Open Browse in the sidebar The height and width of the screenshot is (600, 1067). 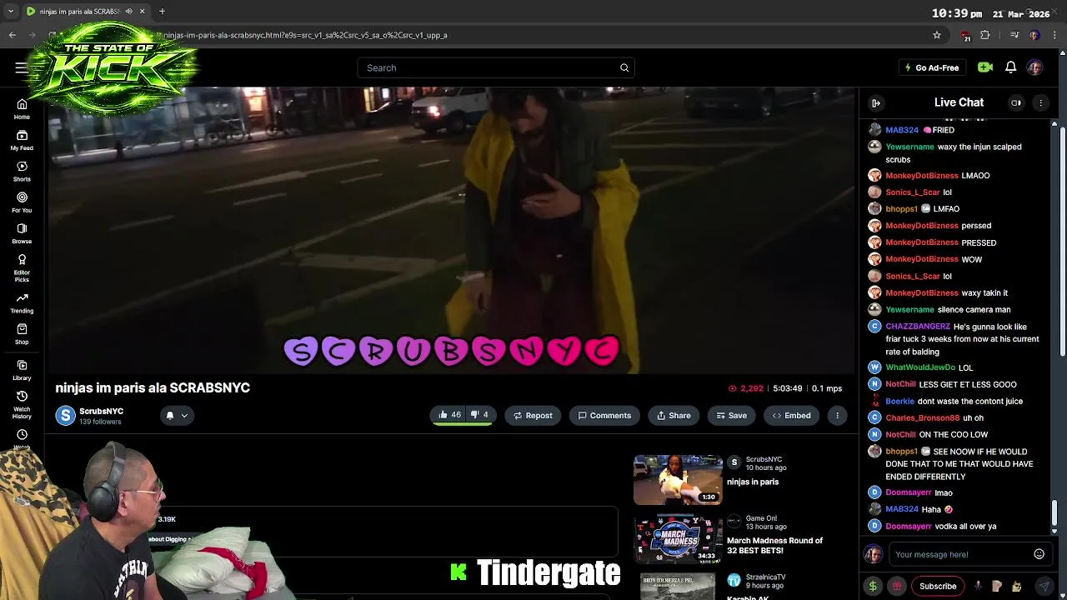(22, 233)
